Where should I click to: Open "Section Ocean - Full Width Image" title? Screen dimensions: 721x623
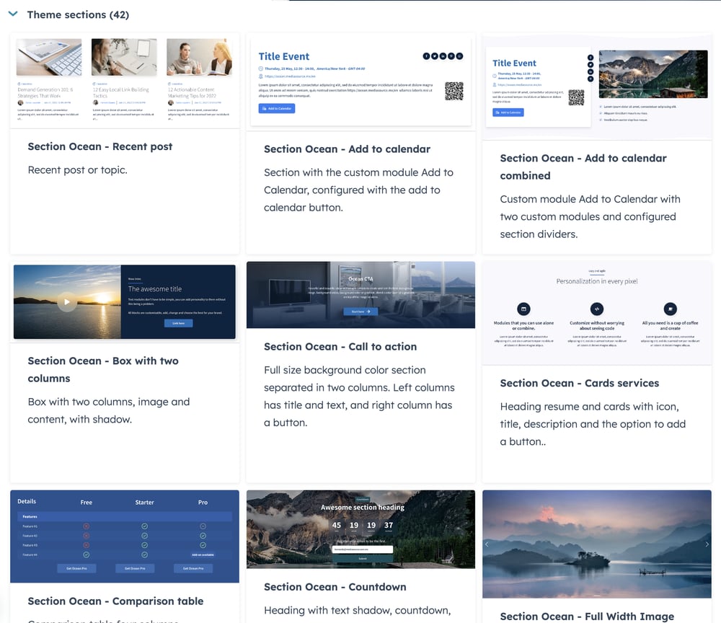coord(587,616)
